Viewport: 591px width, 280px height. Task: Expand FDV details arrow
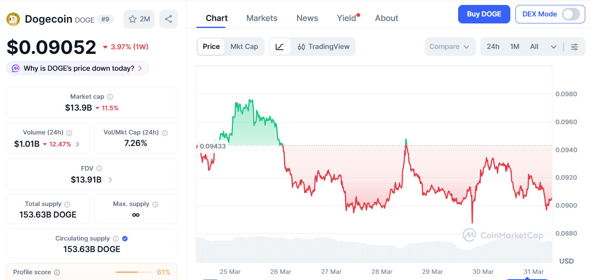pyautogui.click(x=110, y=180)
